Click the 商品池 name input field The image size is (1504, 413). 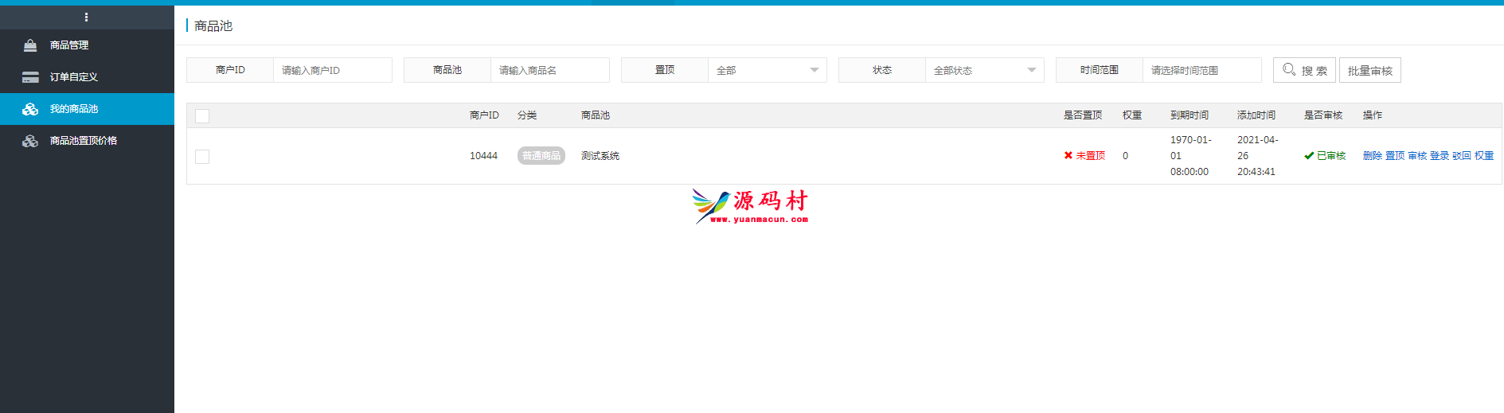pyautogui.click(x=549, y=70)
